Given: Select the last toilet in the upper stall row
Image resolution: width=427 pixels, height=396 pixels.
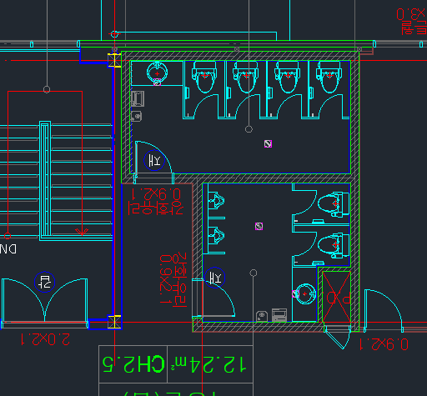Looking at the screenshot, I should pos(329,77).
